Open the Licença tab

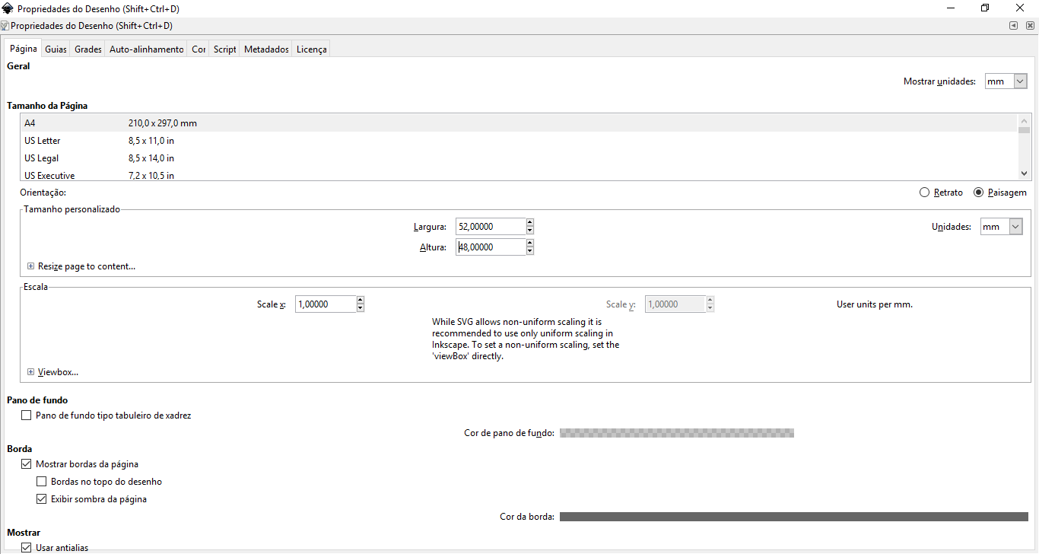pos(311,49)
